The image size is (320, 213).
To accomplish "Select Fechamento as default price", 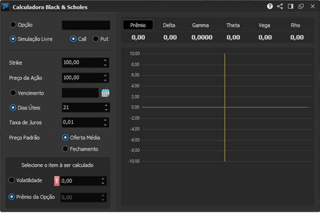I will coord(65,149).
